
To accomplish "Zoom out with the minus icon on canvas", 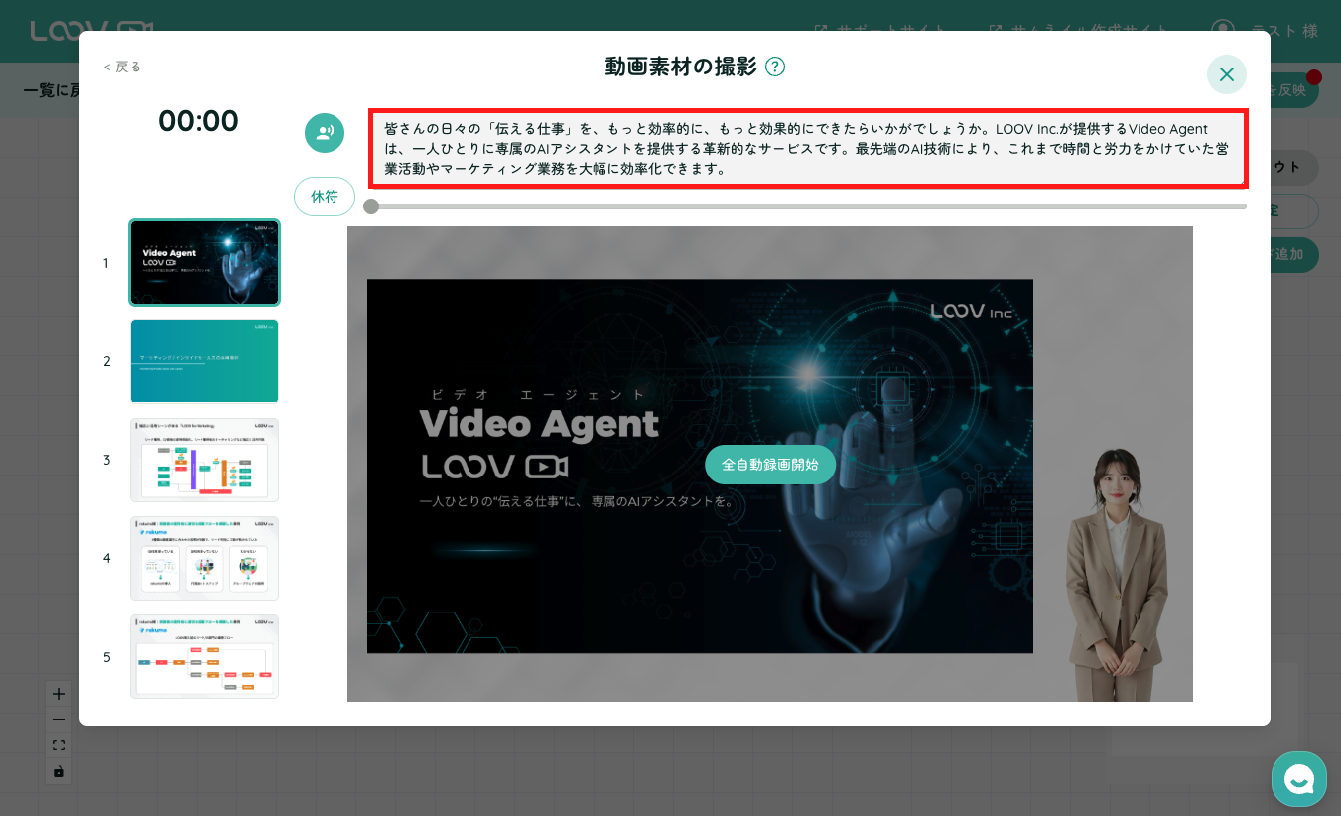I will (x=58, y=719).
